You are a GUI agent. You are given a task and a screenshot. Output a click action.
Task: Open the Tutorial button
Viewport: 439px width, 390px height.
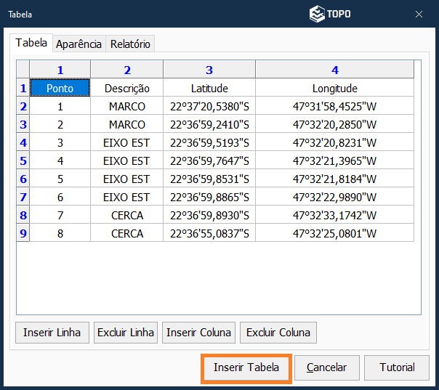[397, 367]
